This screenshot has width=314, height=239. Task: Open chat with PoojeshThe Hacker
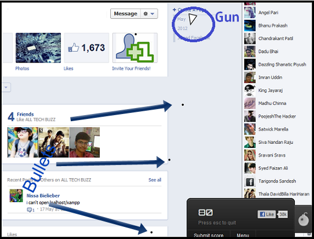coord(277,116)
